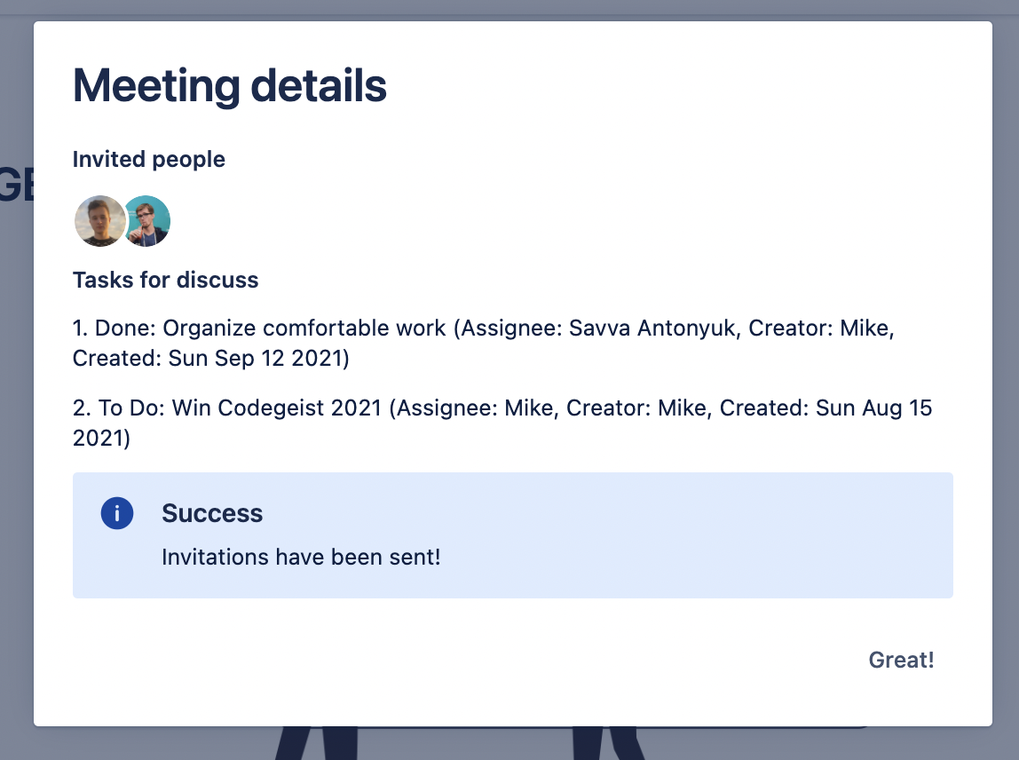Click the Invitations have been sent message

point(301,558)
